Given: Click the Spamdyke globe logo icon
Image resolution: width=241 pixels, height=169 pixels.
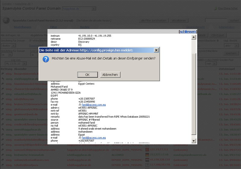Looking at the screenshot, I should (x=6, y=20).
